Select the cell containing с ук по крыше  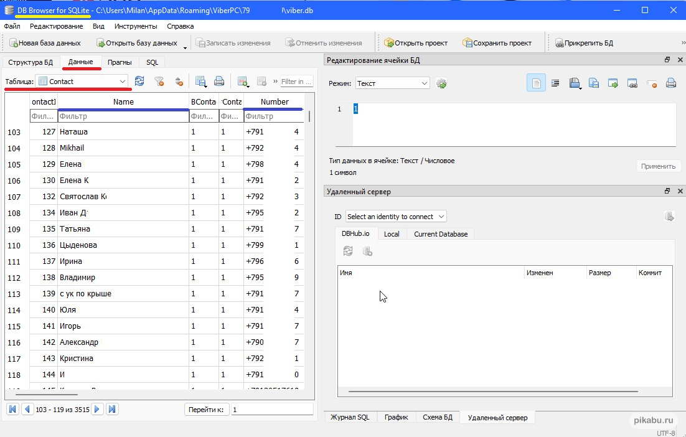coord(123,294)
